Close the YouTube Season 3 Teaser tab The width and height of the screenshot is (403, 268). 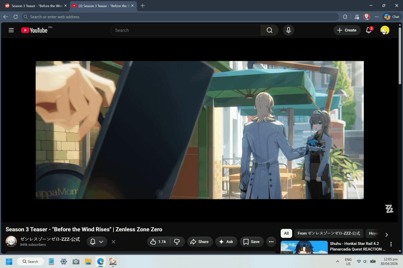132,6
